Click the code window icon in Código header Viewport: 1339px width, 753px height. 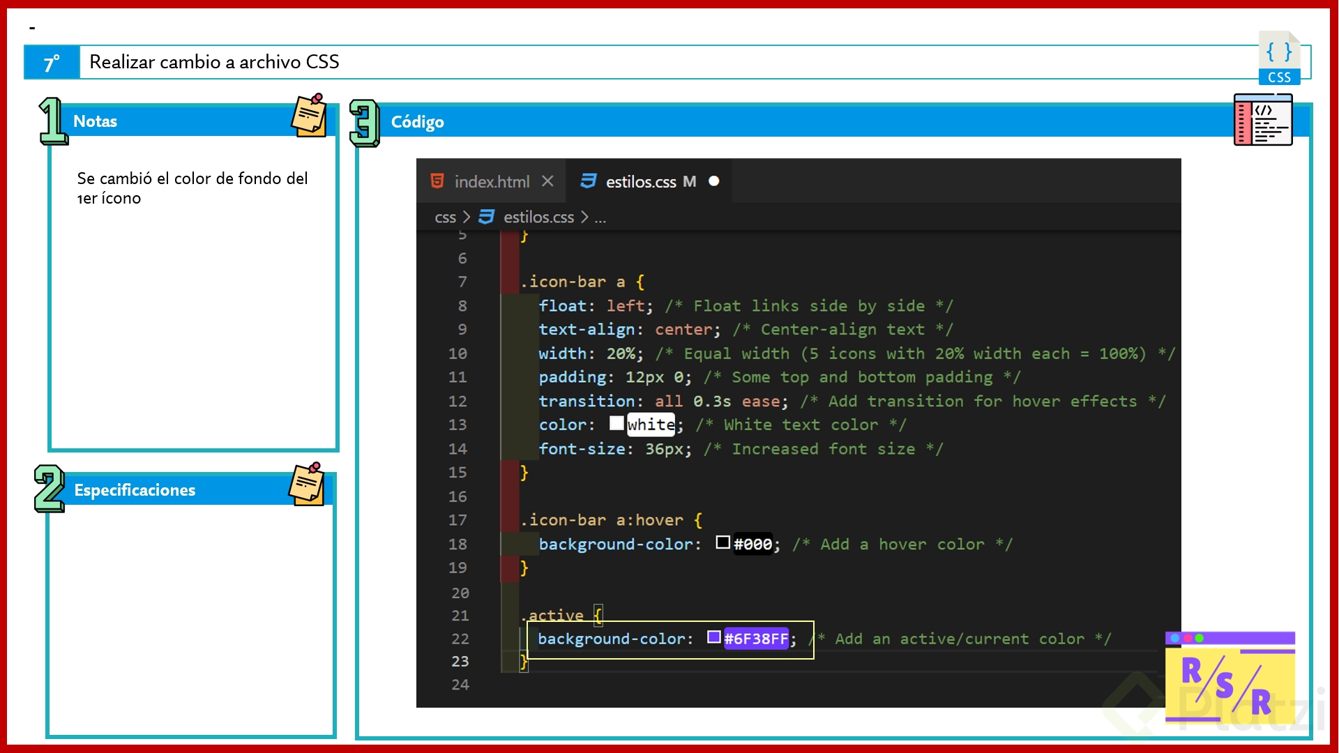[x=1263, y=120]
